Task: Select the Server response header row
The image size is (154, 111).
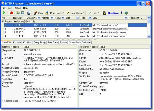Action: [114, 58]
